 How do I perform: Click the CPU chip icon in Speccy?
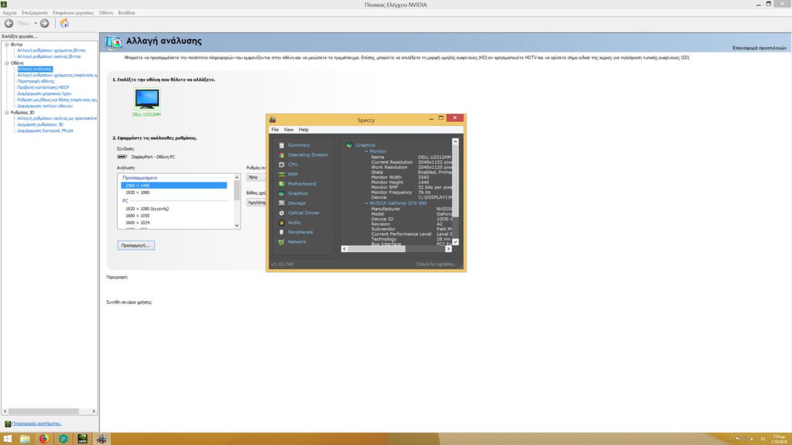(x=282, y=164)
